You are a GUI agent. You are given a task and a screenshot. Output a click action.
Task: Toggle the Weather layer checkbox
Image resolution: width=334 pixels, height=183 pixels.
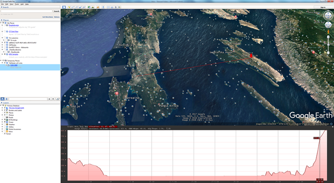pos(5,124)
